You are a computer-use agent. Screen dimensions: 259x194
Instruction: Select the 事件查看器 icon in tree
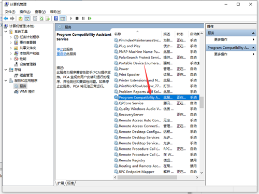coord(16,43)
